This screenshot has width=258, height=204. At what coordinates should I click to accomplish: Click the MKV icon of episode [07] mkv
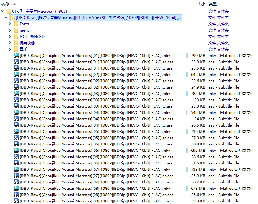(16, 169)
